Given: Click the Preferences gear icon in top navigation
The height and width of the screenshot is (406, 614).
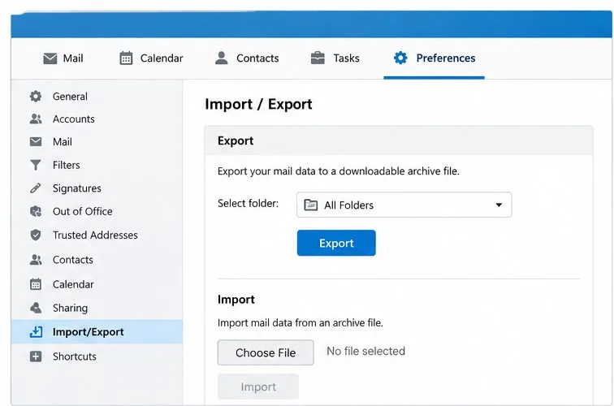Looking at the screenshot, I should (400, 58).
